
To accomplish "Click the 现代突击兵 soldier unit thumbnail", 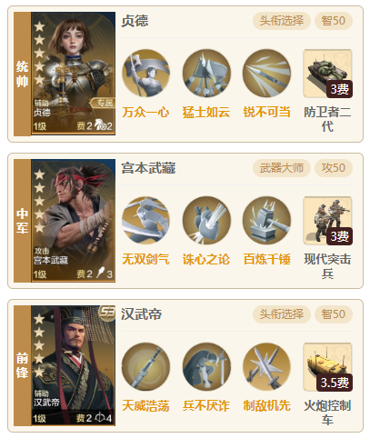I will pos(327,221).
